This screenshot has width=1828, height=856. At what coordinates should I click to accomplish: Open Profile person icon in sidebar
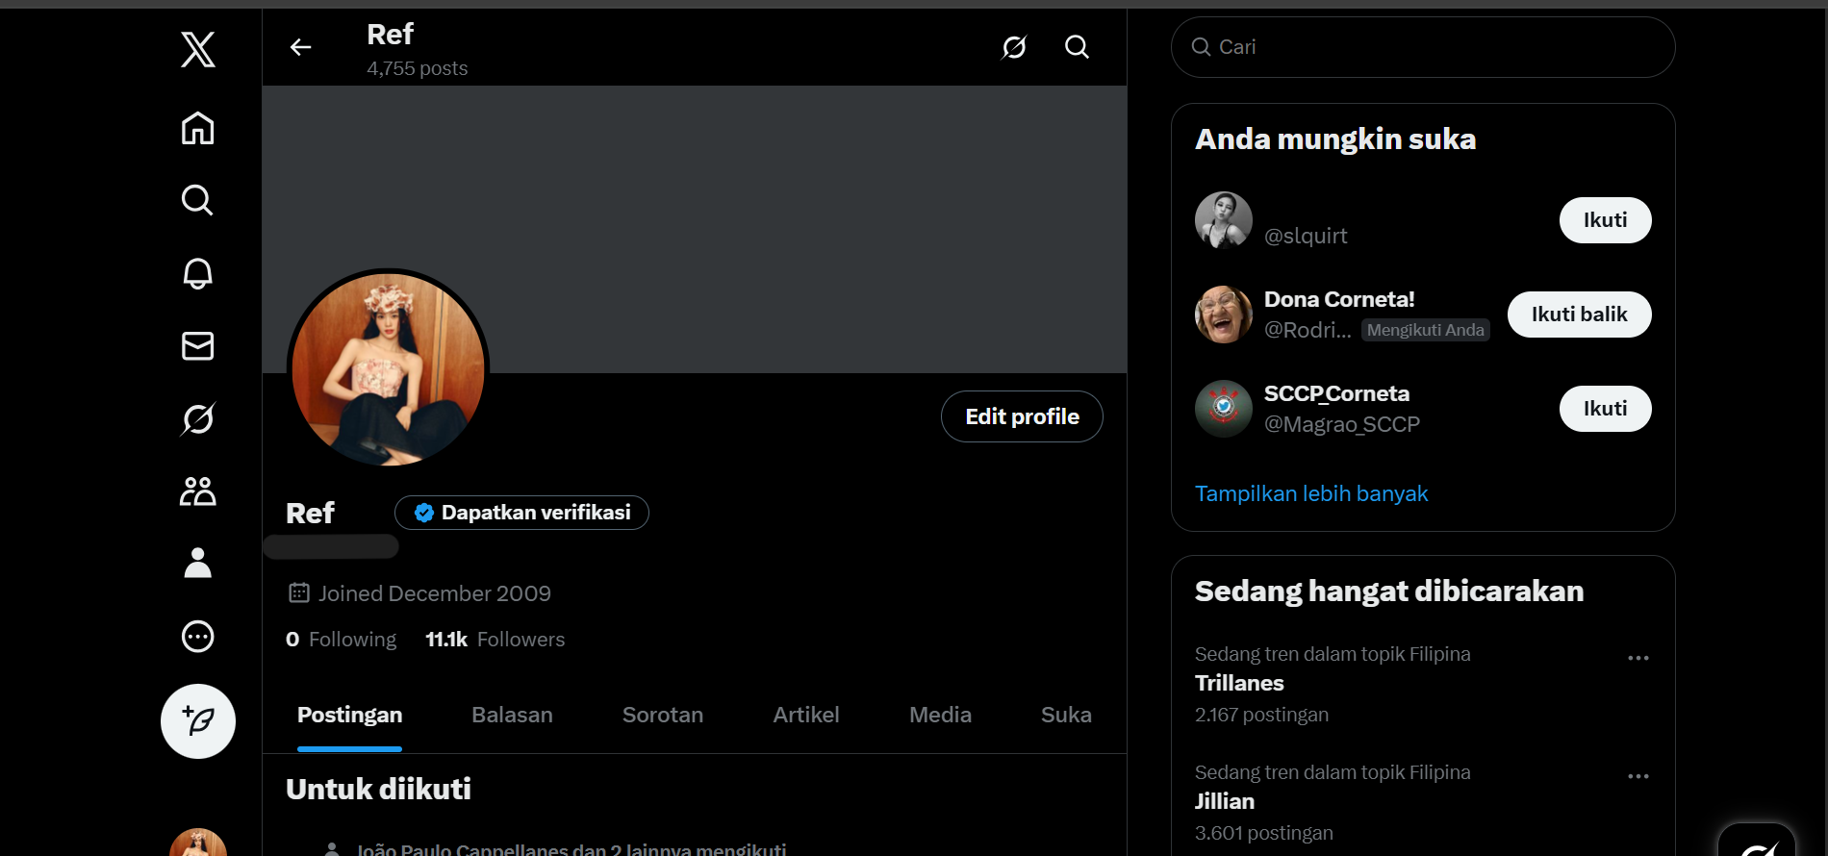click(198, 563)
